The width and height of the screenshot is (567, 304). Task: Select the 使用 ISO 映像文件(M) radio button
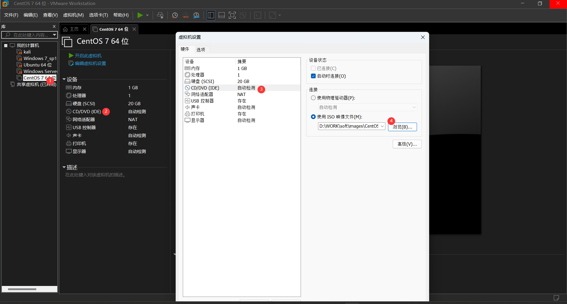click(313, 117)
